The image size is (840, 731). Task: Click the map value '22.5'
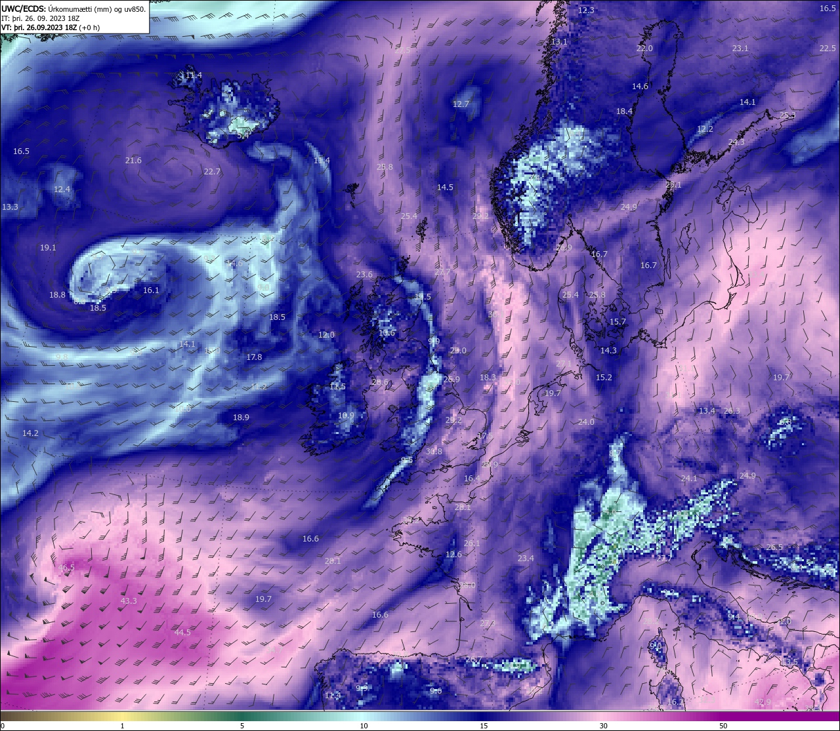pos(828,48)
